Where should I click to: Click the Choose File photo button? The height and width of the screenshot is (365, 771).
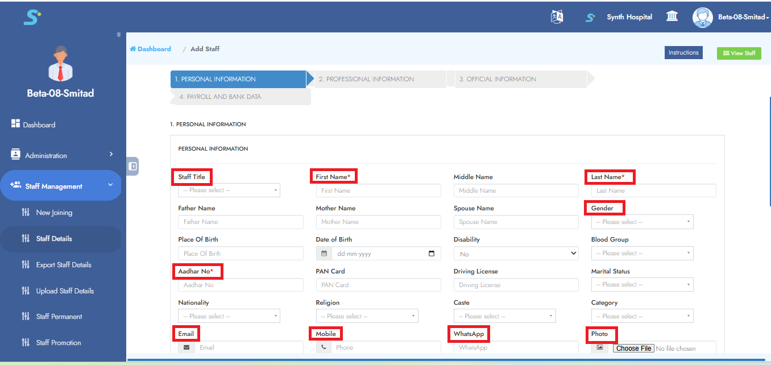(x=633, y=348)
